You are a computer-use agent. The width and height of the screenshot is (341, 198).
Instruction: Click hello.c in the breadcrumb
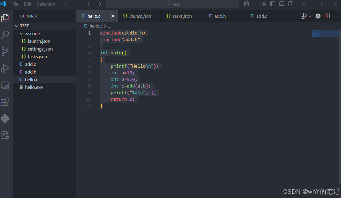coord(96,26)
